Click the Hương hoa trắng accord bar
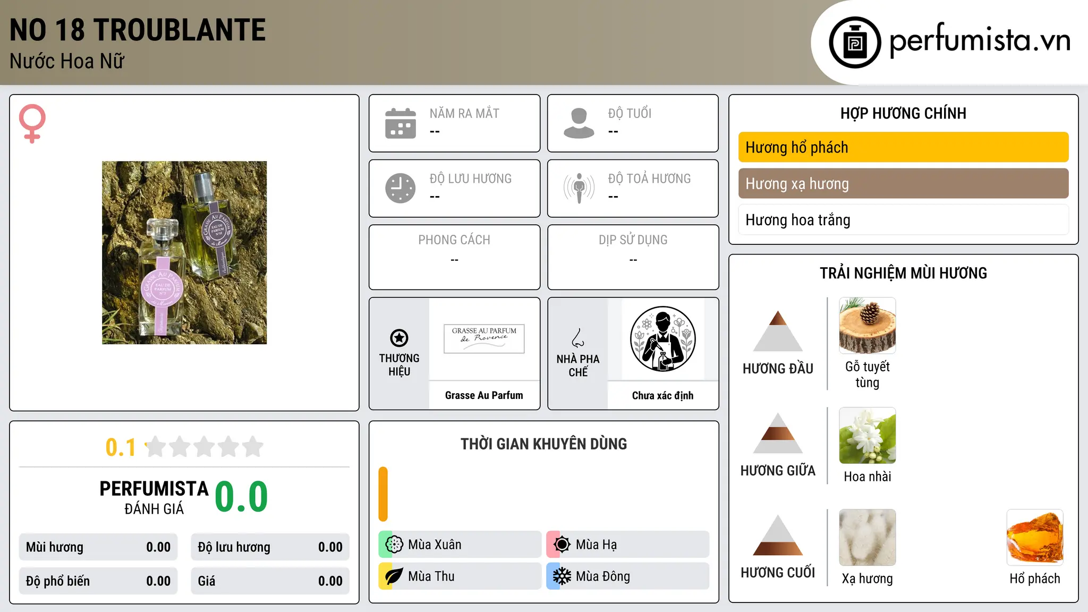 pyautogui.click(x=903, y=219)
